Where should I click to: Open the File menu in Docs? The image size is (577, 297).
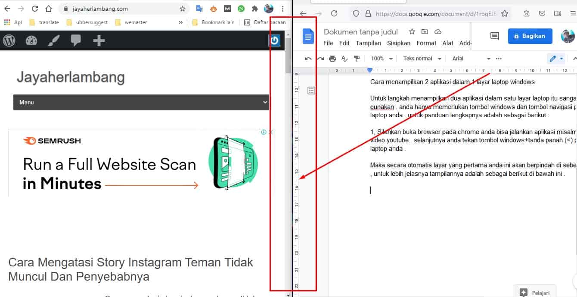tap(328, 43)
